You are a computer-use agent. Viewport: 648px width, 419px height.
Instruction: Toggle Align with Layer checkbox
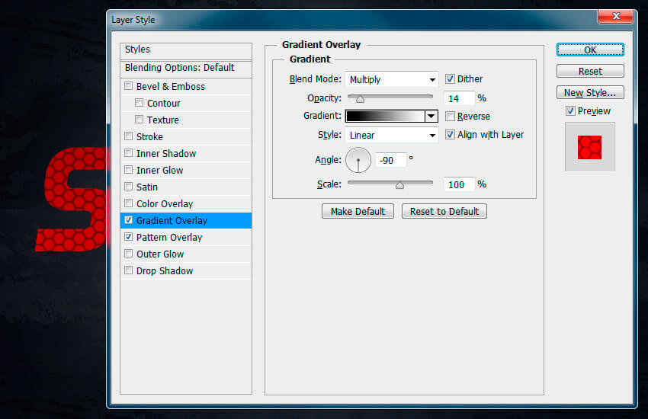click(451, 135)
